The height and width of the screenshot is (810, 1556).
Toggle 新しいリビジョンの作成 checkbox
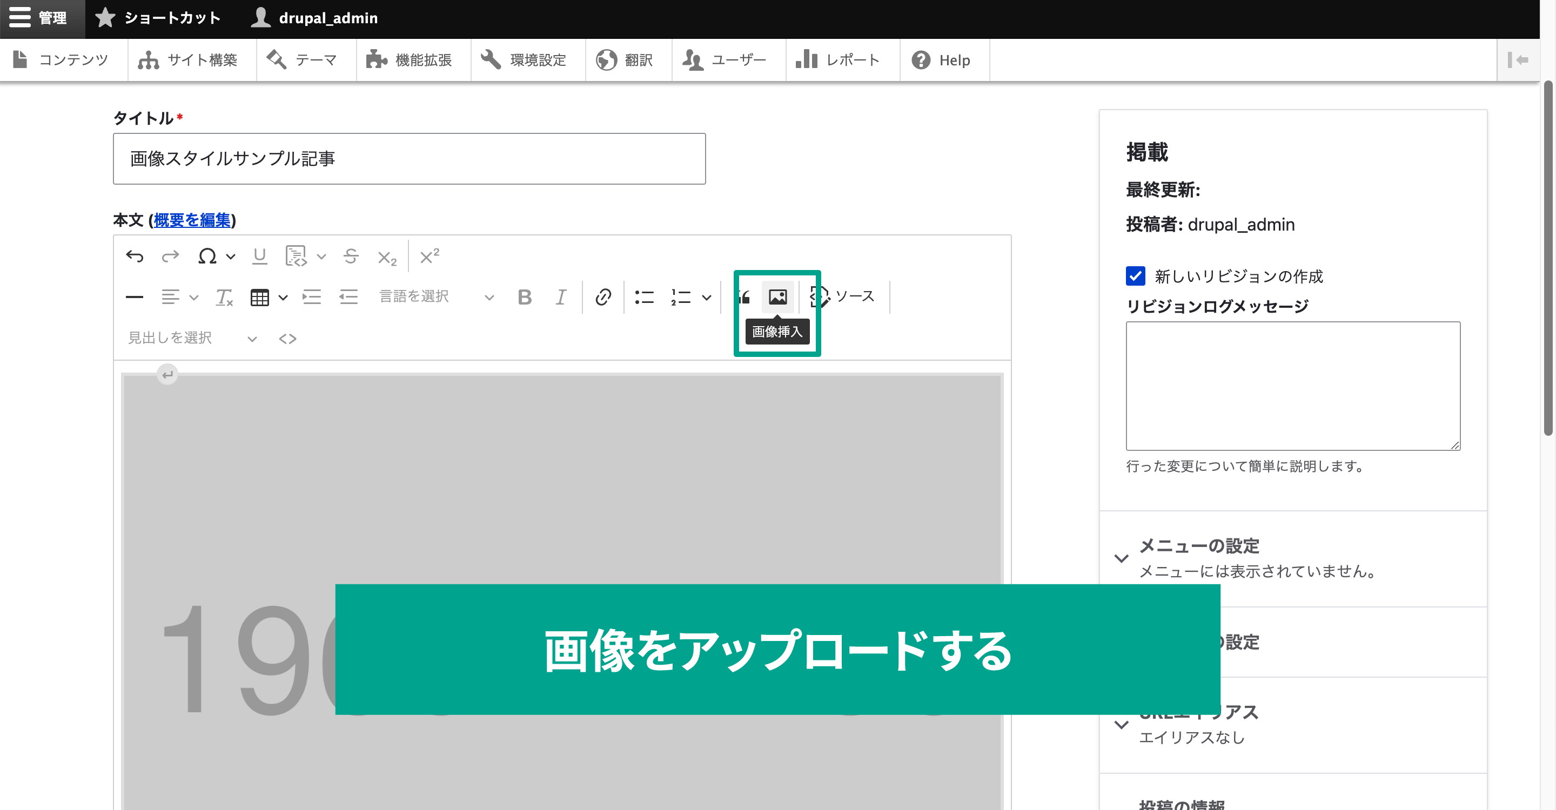pos(1135,276)
